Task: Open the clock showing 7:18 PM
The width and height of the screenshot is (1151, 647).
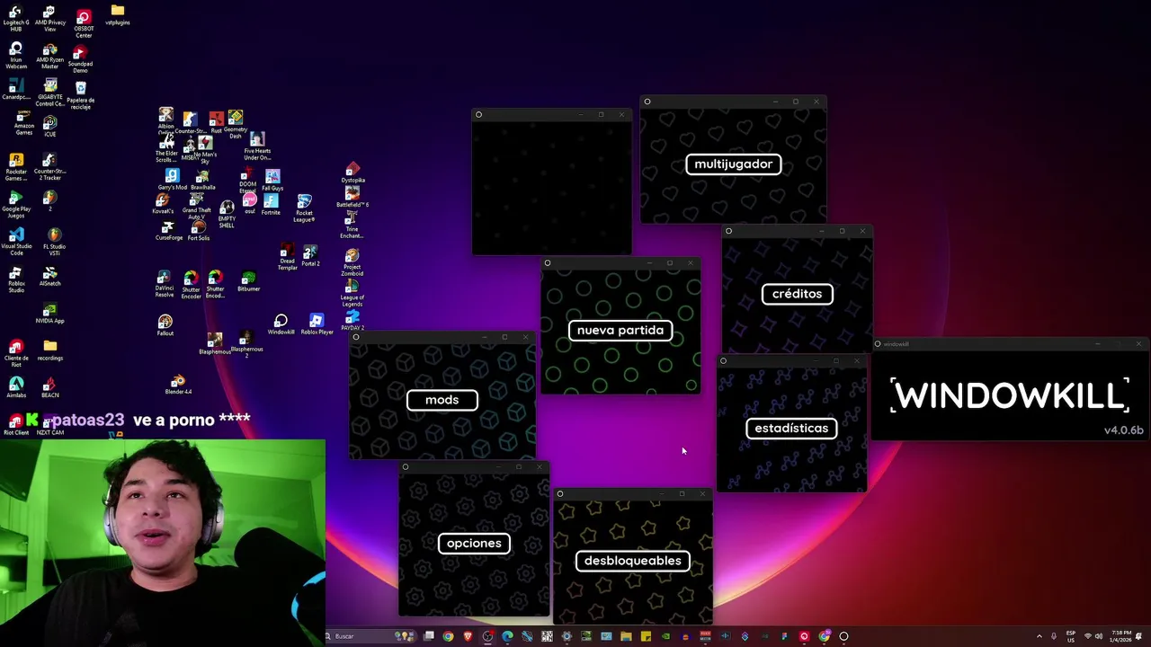Action: coord(1121,636)
